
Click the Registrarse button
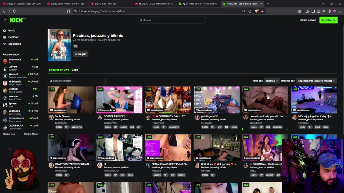pyautogui.click(x=328, y=20)
